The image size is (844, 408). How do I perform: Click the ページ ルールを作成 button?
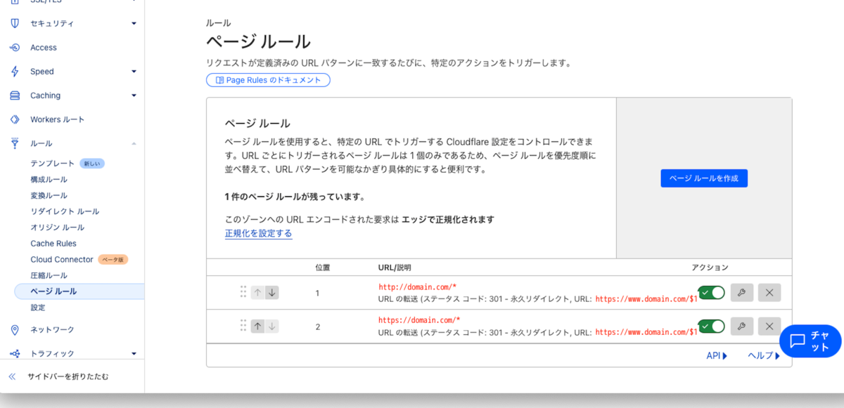tap(704, 178)
